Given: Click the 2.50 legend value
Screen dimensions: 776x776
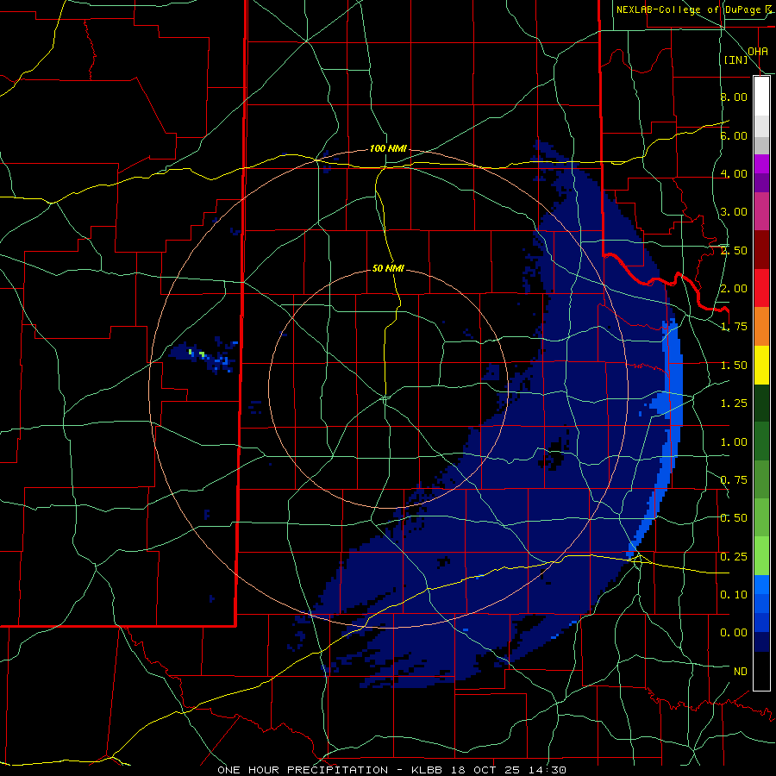Looking at the screenshot, I should (734, 250).
